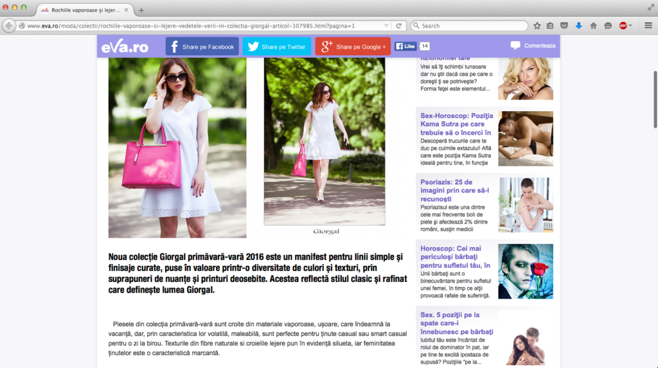Expand the URL history dropdown arrow
Viewport: 658px width, 368px height.
coord(386,26)
